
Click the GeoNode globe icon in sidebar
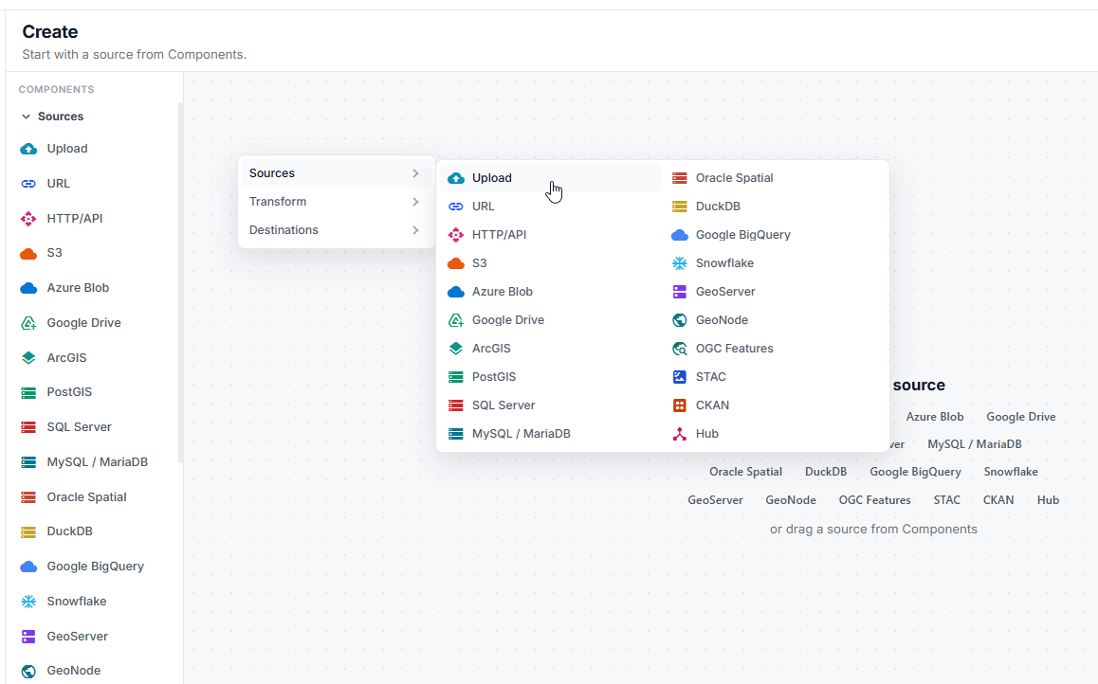point(28,671)
